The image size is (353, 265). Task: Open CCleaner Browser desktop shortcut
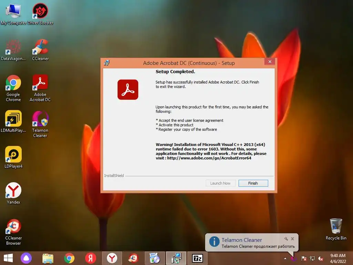coord(13,232)
